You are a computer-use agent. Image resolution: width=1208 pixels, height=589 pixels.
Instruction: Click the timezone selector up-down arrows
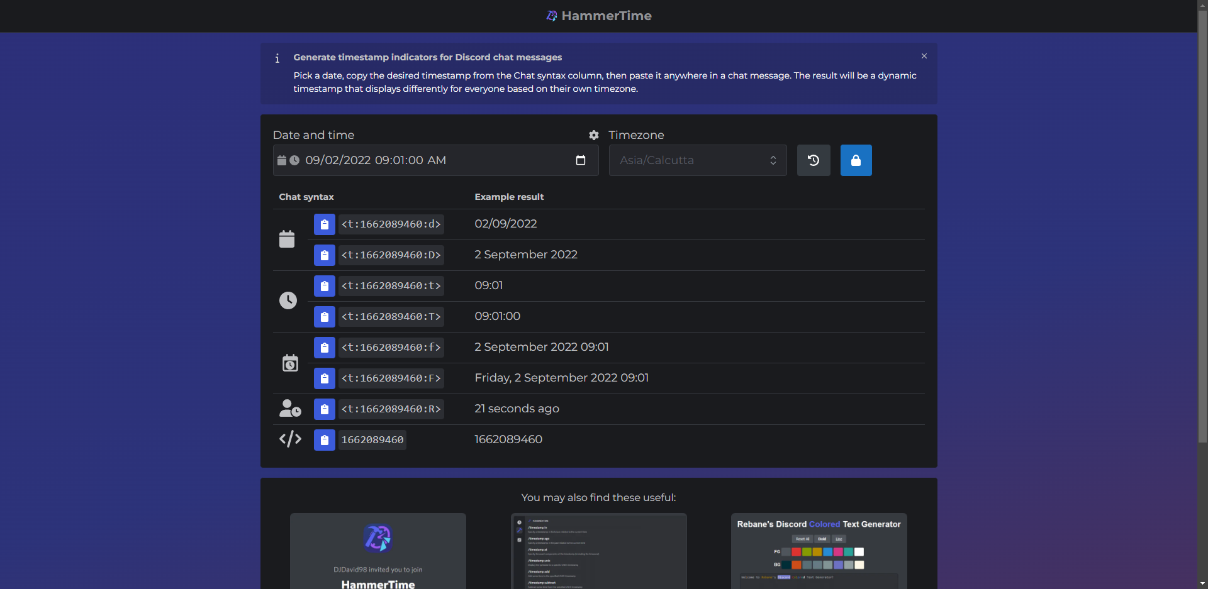click(x=773, y=160)
